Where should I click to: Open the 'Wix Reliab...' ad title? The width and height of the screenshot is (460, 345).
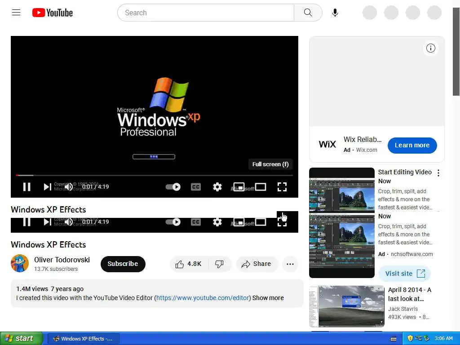[x=363, y=139]
